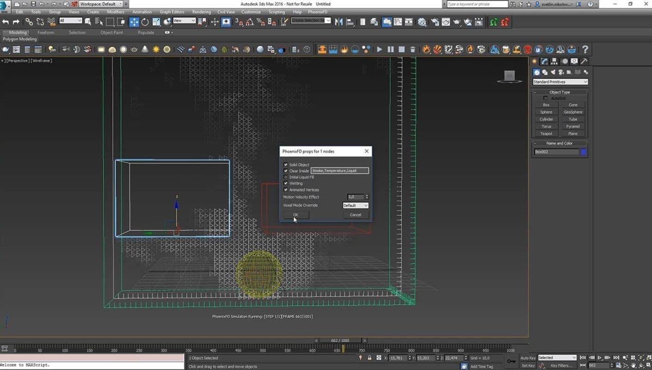
Task: Open the Modify panel tab icon
Action: click(x=545, y=62)
